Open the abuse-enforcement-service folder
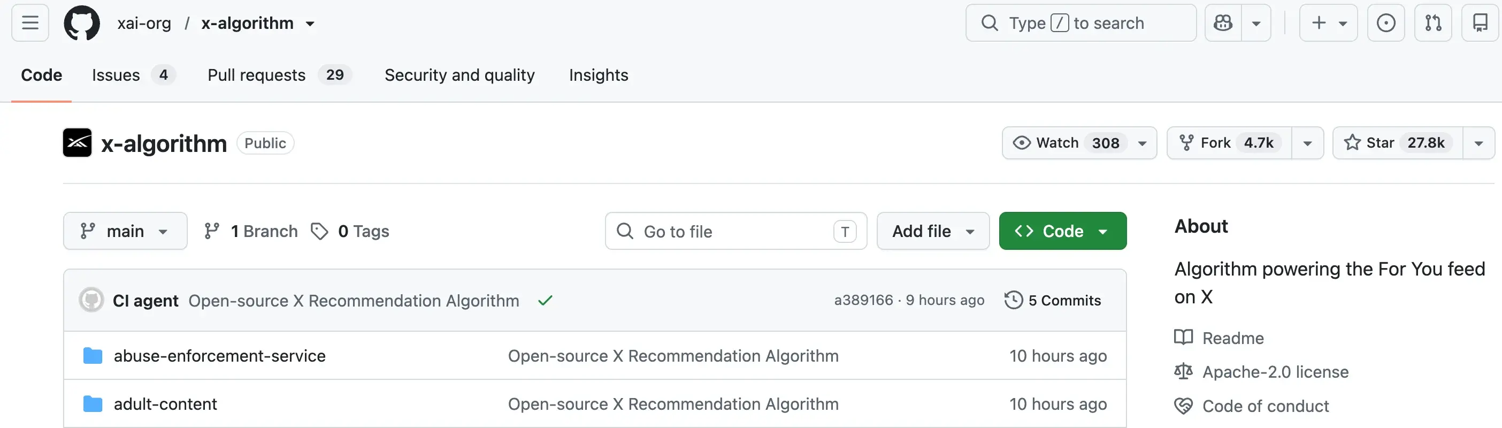1502x428 pixels. pyautogui.click(x=219, y=356)
